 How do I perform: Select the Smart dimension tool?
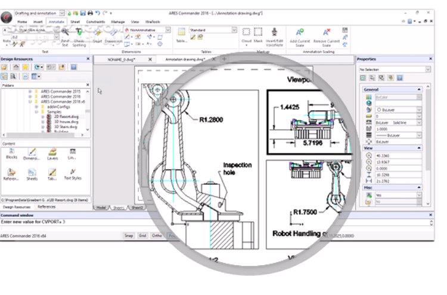click(98, 36)
